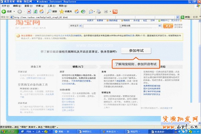The height and width of the screenshot is (134, 201).
Task: Click the green 转到 Go button
Action: (x=185, y=17)
